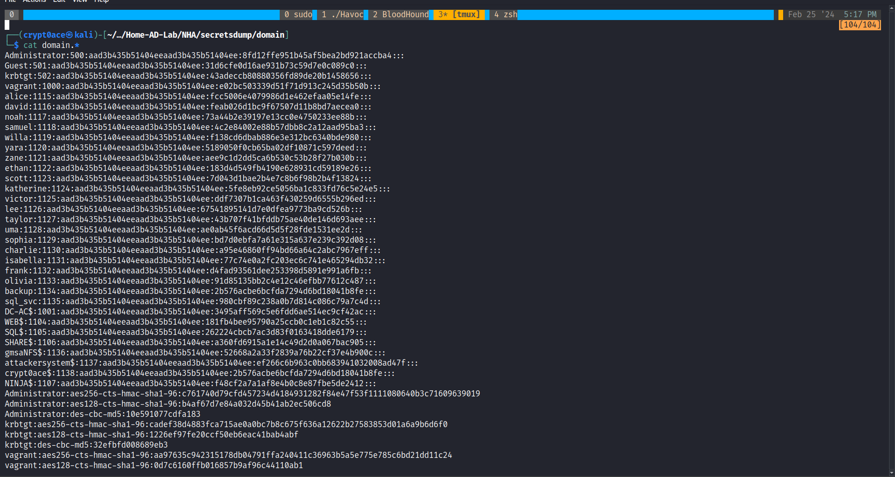Click the Administrator:500 NTLM hash line
The height and width of the screenshot is (477, 895).
pyautogui.click(x=204, y=55)
